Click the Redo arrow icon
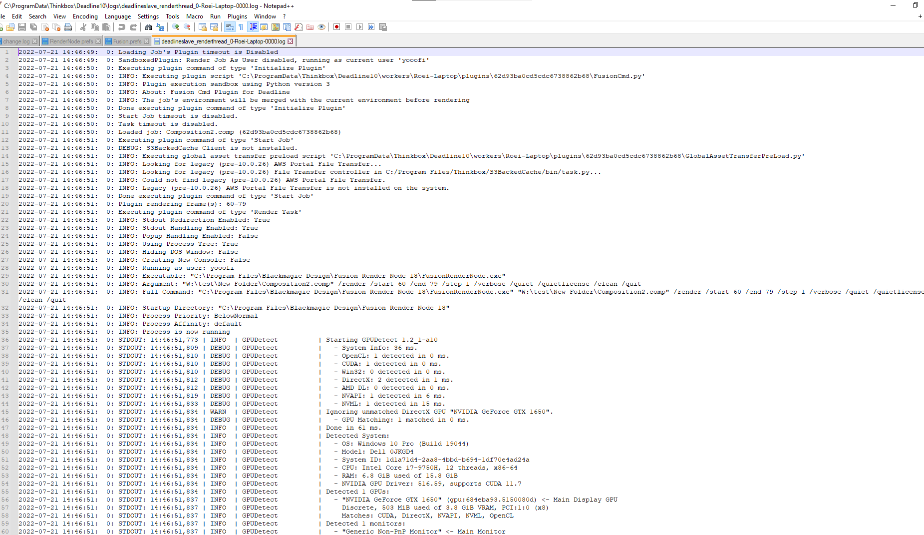The width and height of the screenshot is (924, 535). click(x=133, y=27)
